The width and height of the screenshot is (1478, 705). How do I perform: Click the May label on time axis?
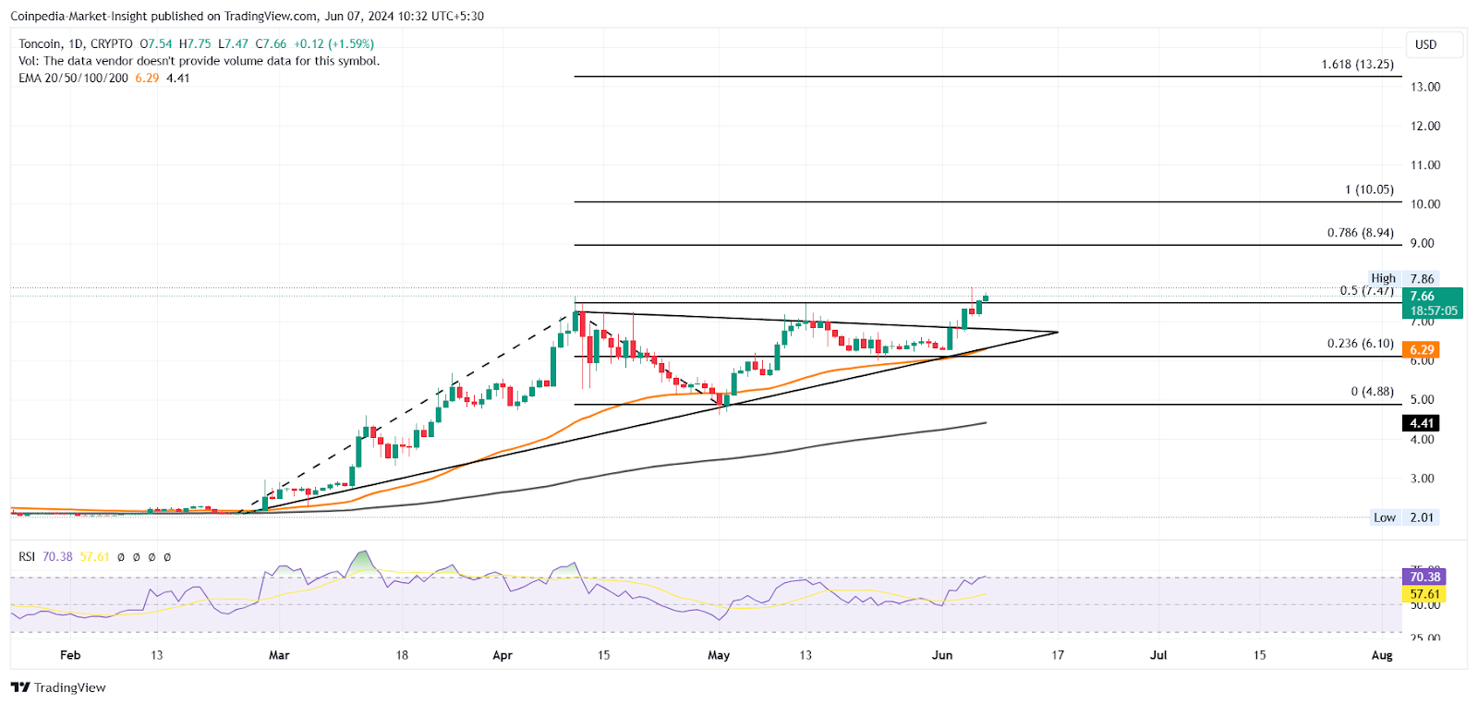coord(719,655)
